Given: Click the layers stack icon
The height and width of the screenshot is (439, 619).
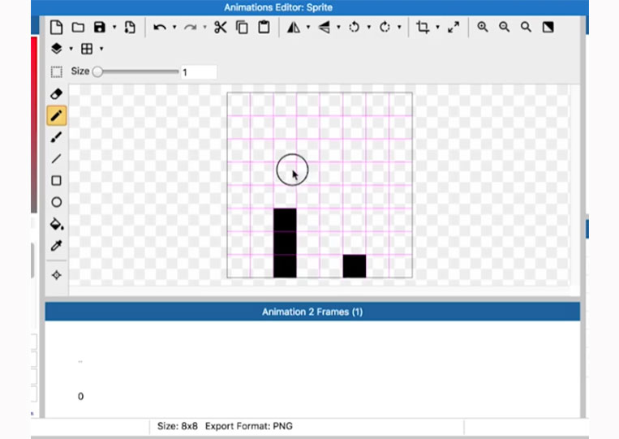Looking at the screenshot, I should [x=57, y=49].
